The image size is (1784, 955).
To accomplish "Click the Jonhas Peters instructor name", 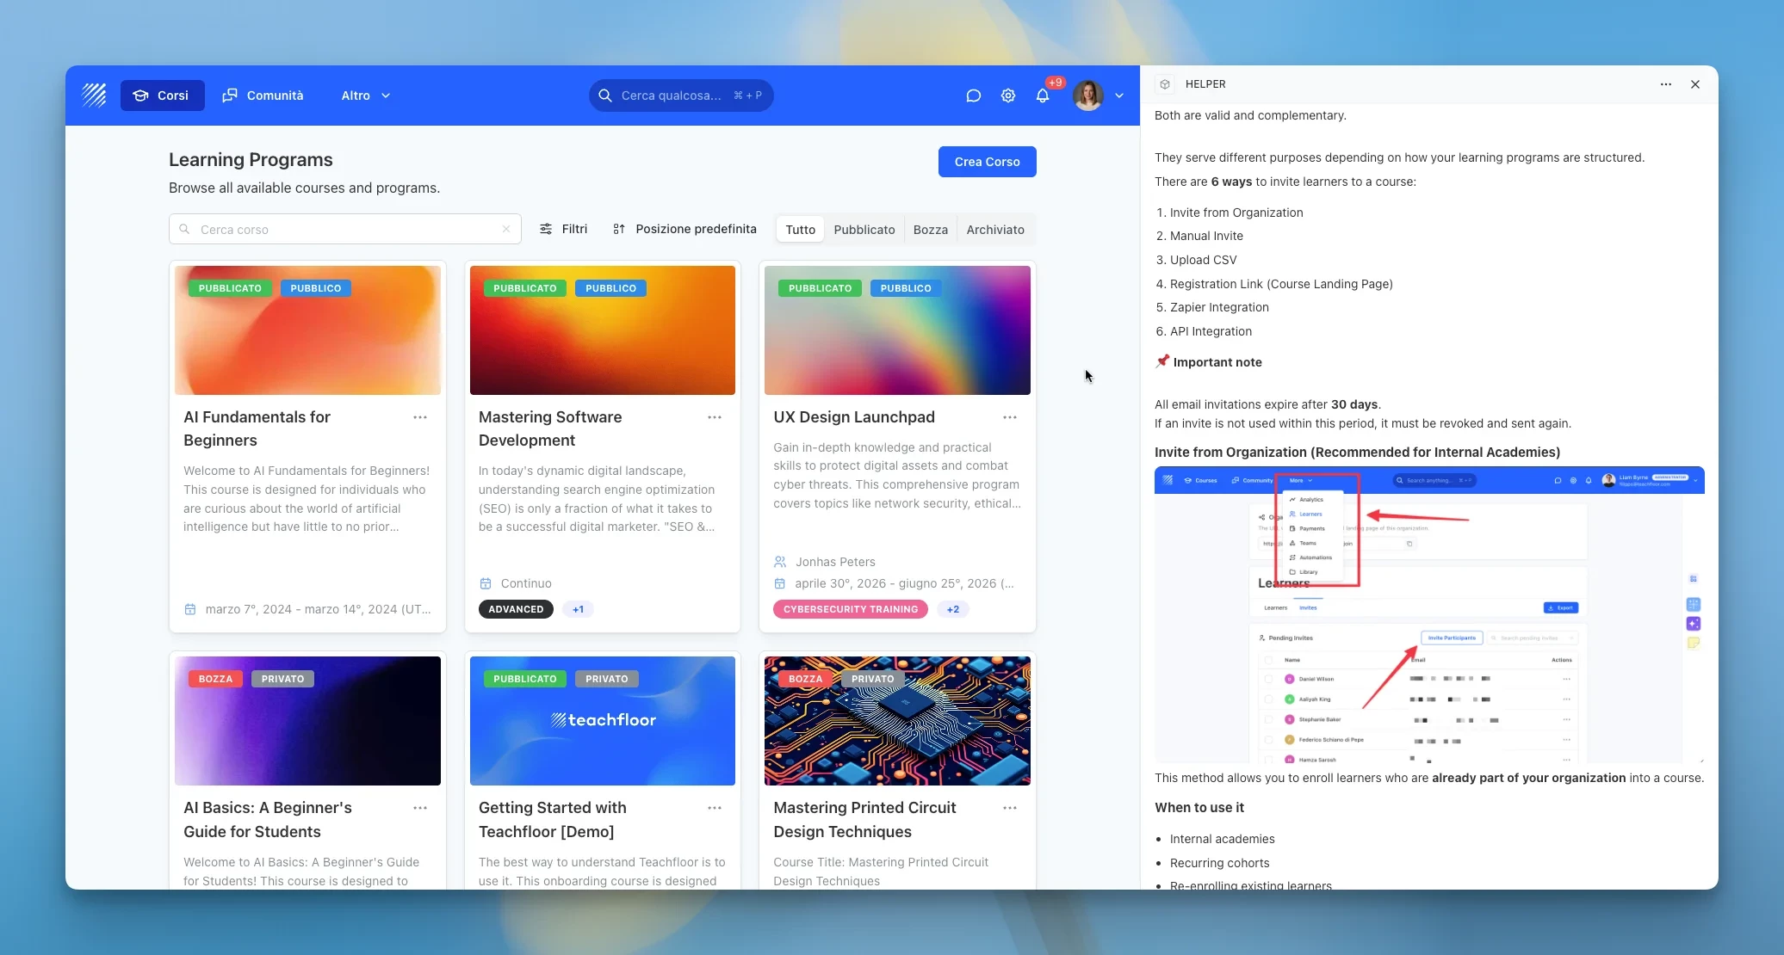I will tap(835, 562).
